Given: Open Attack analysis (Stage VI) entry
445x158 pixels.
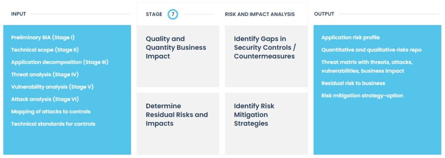Looking at the screenshot, I should point(45,99).
